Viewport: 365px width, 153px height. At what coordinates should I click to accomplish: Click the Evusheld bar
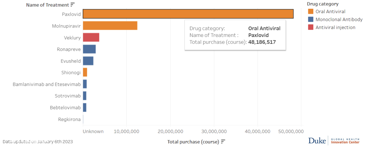pos(88,61)
